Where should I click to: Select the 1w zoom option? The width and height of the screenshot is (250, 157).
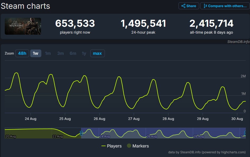[35, 53]
